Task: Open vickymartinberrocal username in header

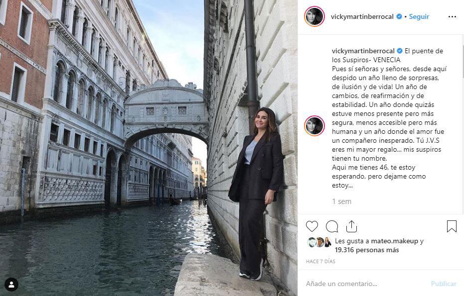Action: (362, 16)
